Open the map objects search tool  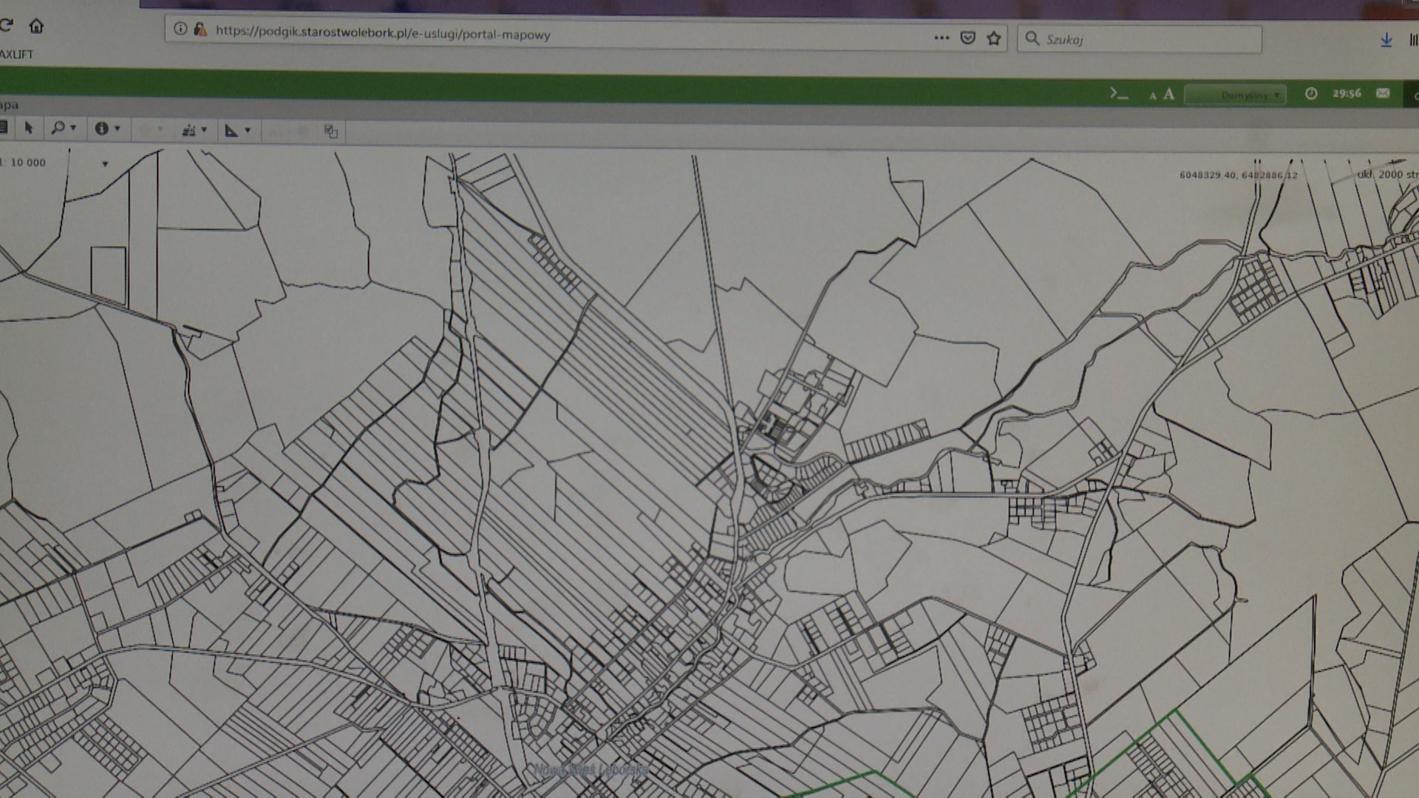pyautogui.click(x=188, y=130)
